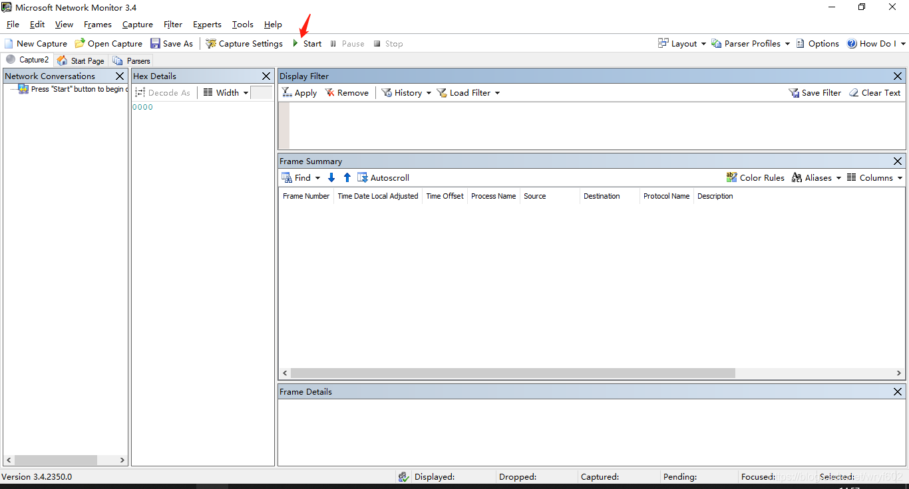The image size is (909, 489).
Task: Close the Frame Summary pane
Action: tap(898, 161)
